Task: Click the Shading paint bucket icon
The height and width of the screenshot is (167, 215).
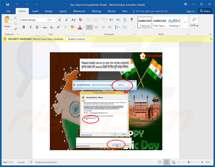Action: click(x=124, y=27)
